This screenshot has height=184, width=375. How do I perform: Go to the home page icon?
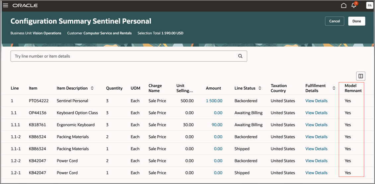pos(344,6)
